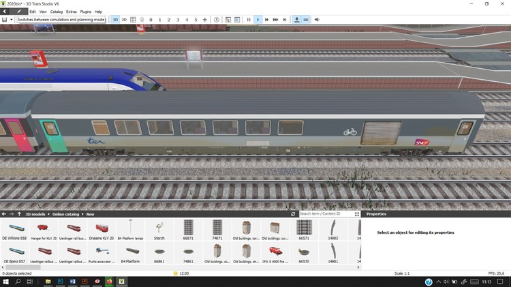Open the event manager panel icon

228,20
